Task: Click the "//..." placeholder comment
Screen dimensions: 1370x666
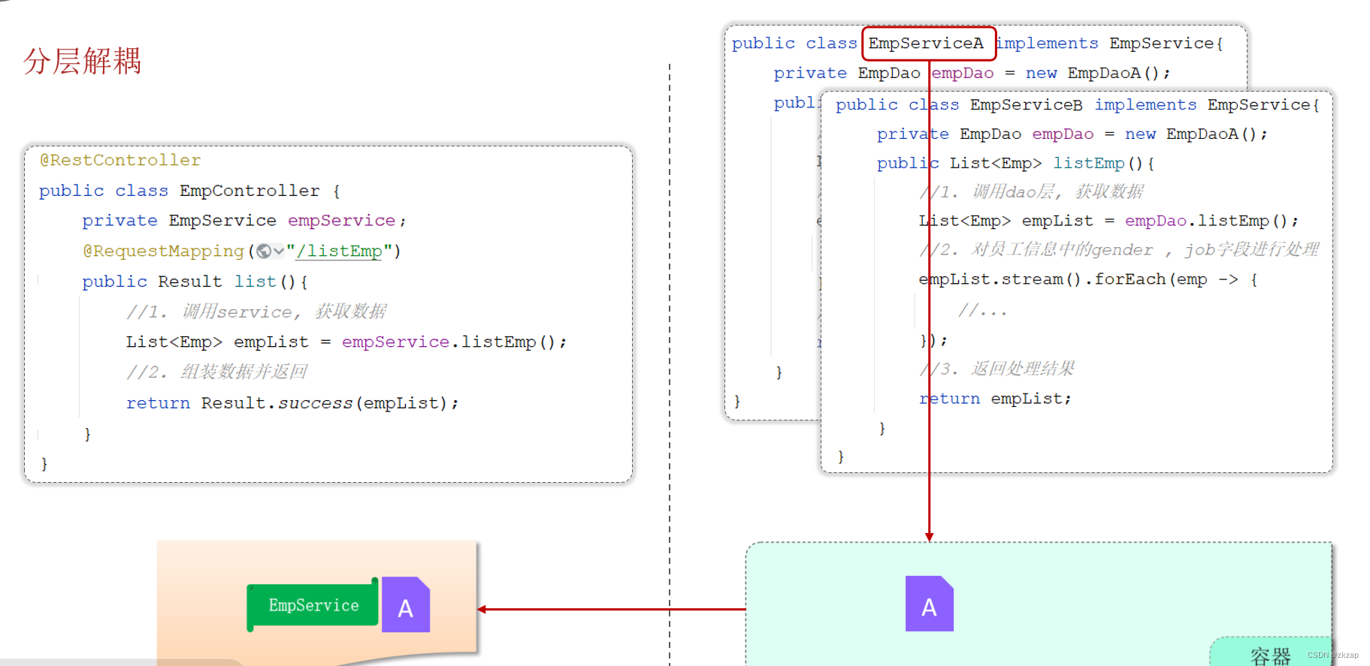Action: point(983,310)
